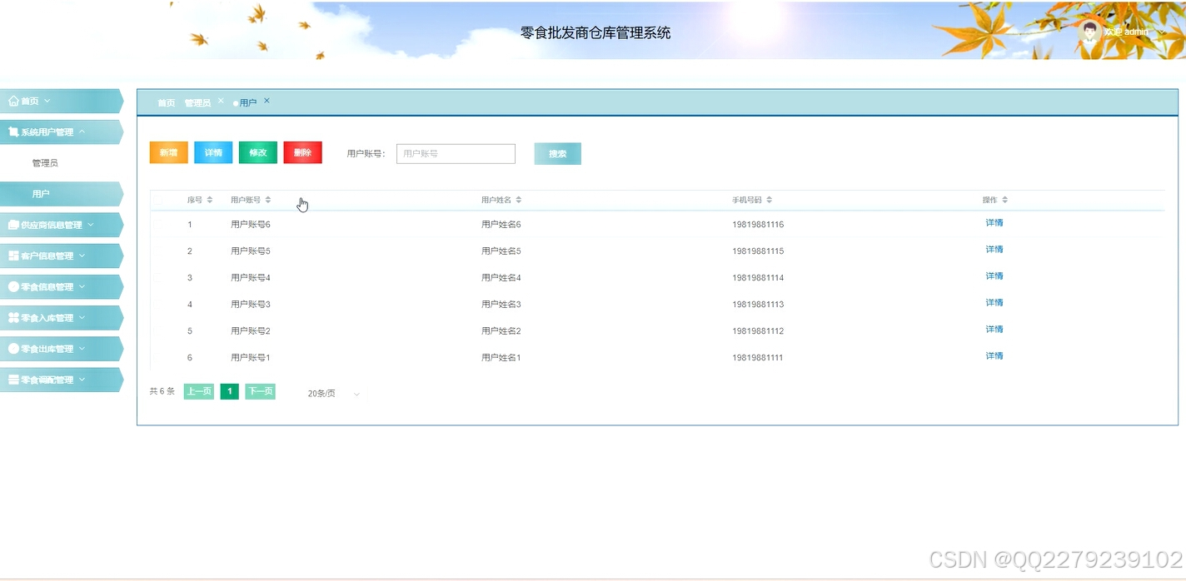1186x581 pixels.
Task: Click the 首页 home icon in sidebar
Action: point(14,100)
